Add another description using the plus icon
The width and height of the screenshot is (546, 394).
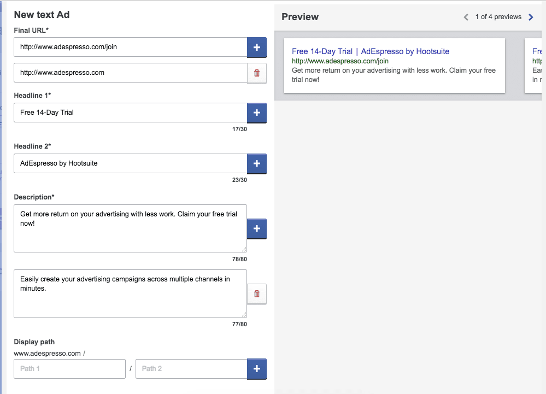256,228
